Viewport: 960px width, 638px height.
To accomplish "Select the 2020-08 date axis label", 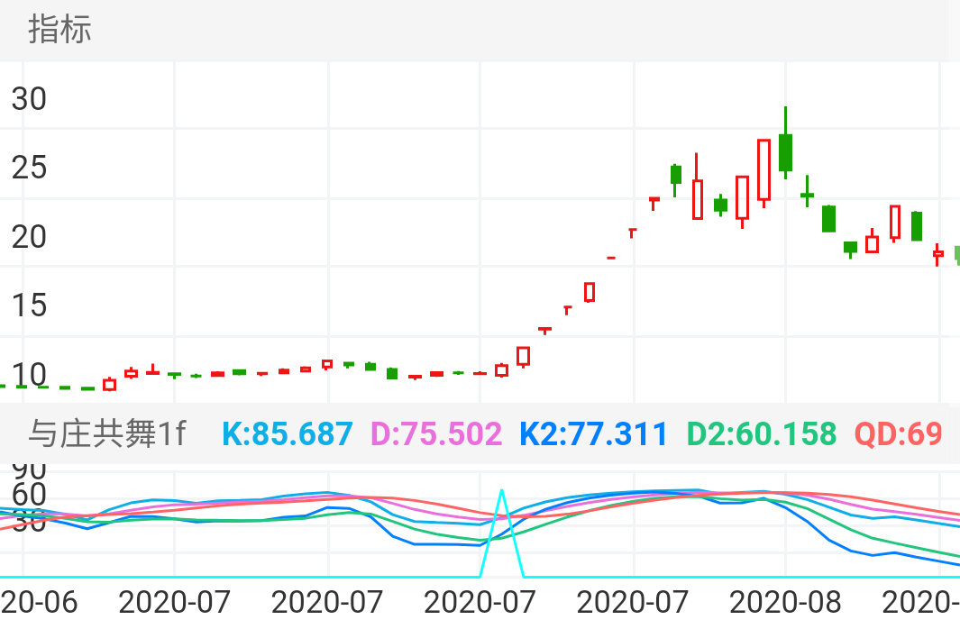I will pyautogui.click(x=784, y=602).
